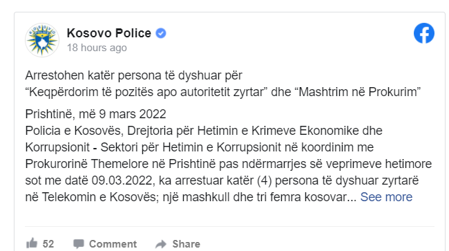Viewport: 449px width, 251px height.
Task: Click the thumbs-up like icon
Action: [x=32, y=243]
